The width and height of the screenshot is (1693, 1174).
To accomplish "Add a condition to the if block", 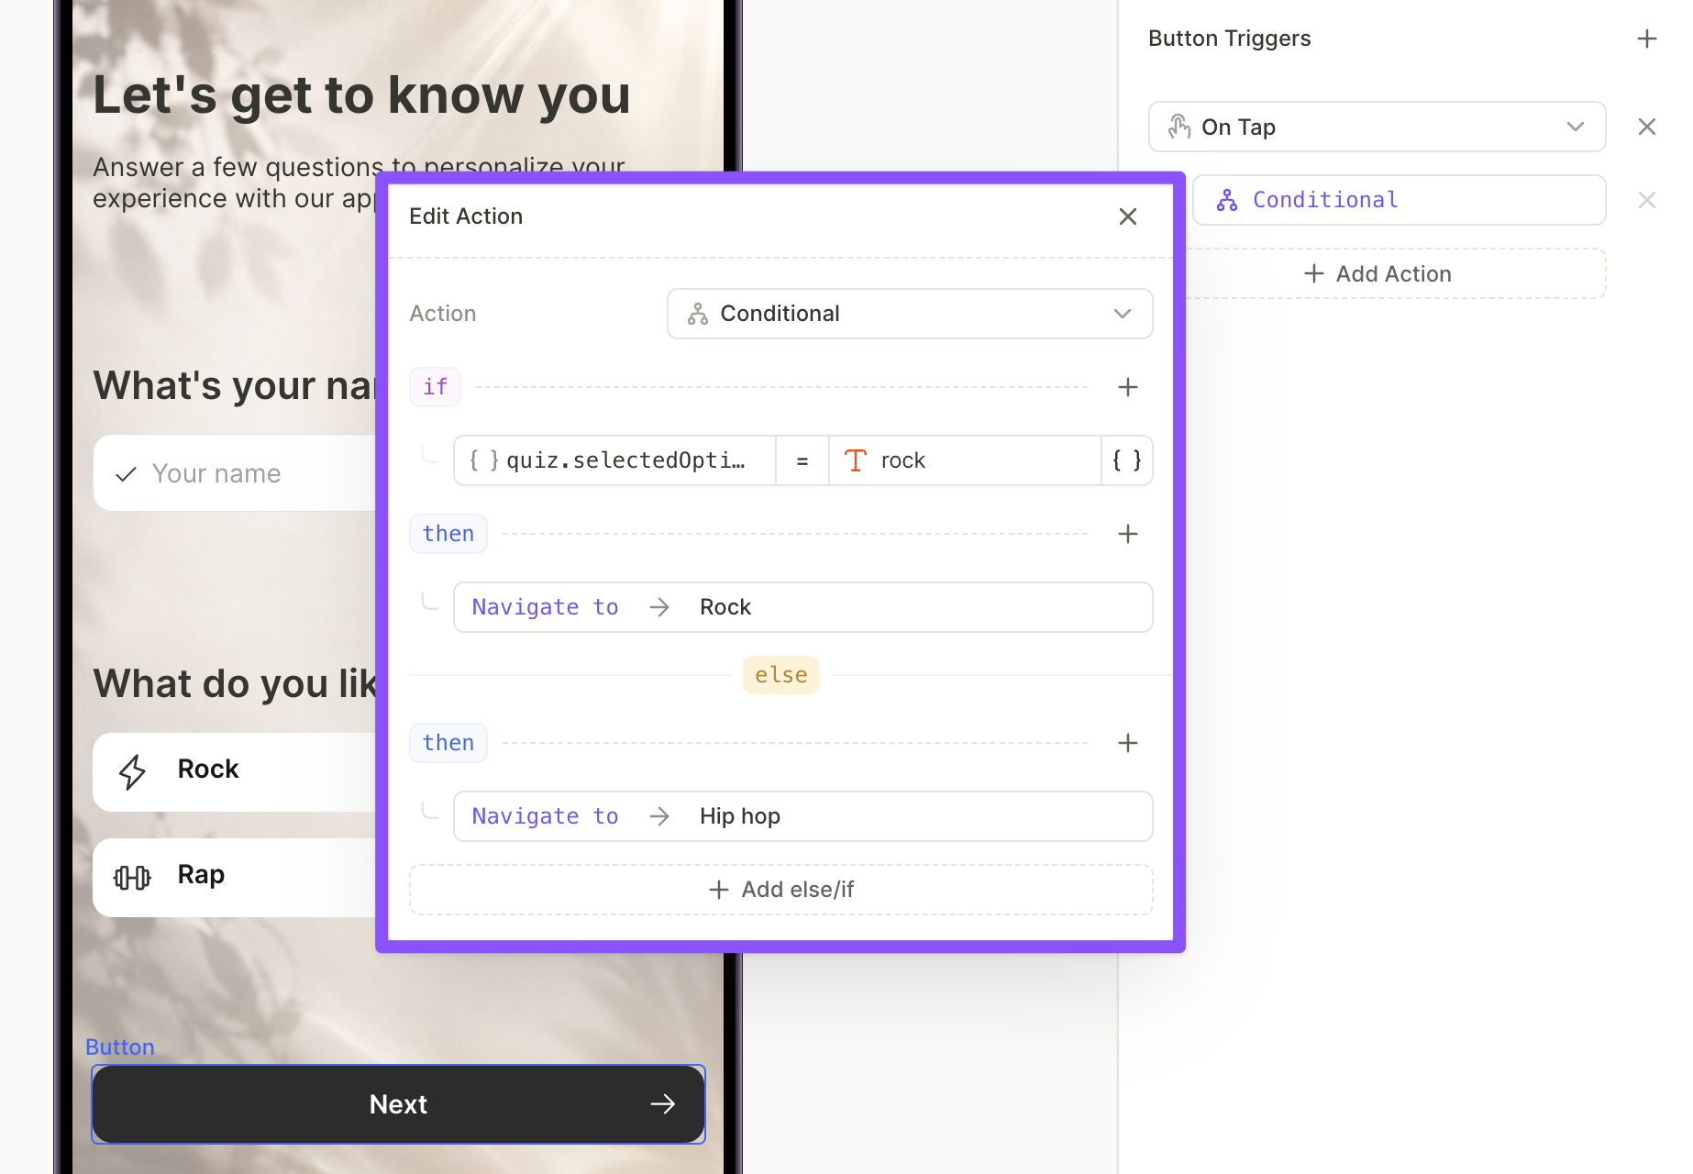I will click(x=1128, y=387).
